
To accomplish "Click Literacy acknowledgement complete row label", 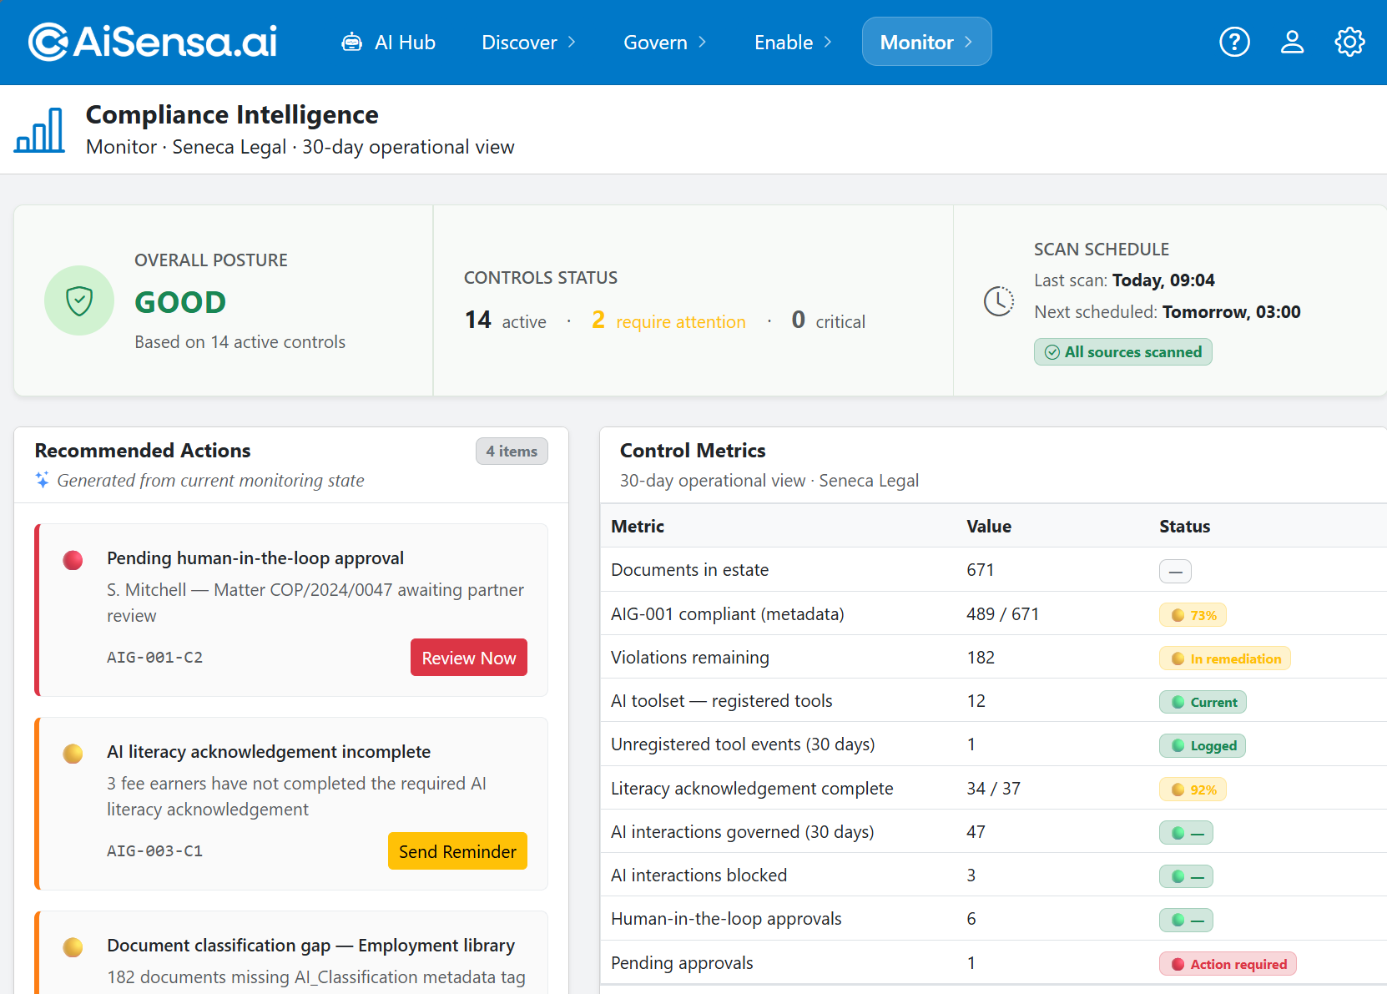I will pyautogui.click(x=752, y=789).
